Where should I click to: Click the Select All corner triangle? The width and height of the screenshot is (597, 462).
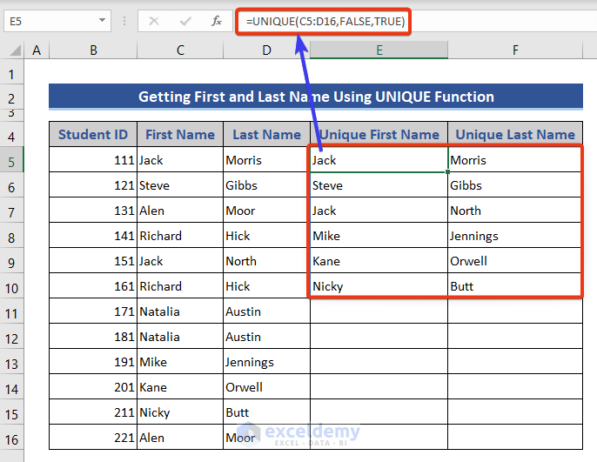click(x=15, y=50)
